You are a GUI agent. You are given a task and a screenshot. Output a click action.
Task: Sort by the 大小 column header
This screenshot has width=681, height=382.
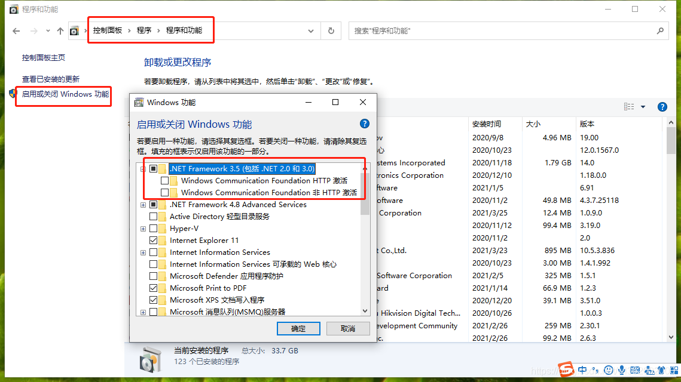tap(549, 124)
